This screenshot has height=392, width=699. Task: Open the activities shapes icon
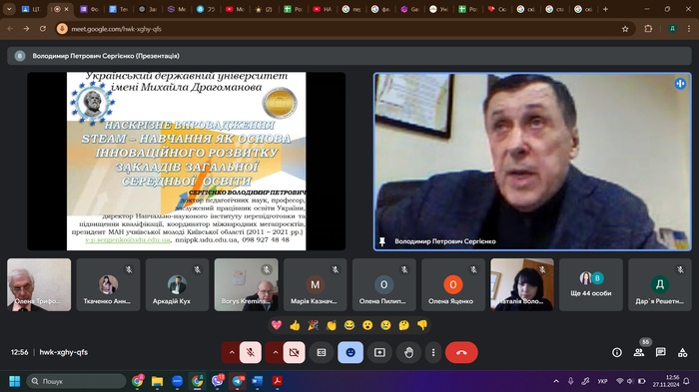tap(682, 352)
